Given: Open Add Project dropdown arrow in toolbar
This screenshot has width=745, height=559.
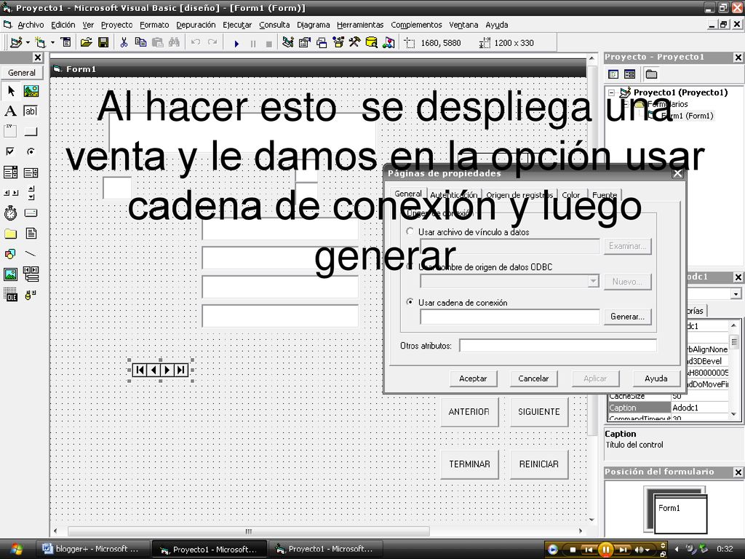Looking at the screenshot, I should (28, 43).
